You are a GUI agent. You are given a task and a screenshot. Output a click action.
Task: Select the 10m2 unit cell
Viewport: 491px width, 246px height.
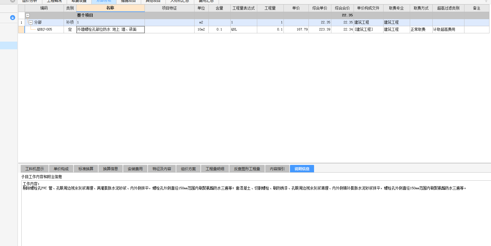[201, 29]
